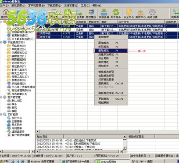Select the 休闲游戏(21) folder

coord(18,53)
